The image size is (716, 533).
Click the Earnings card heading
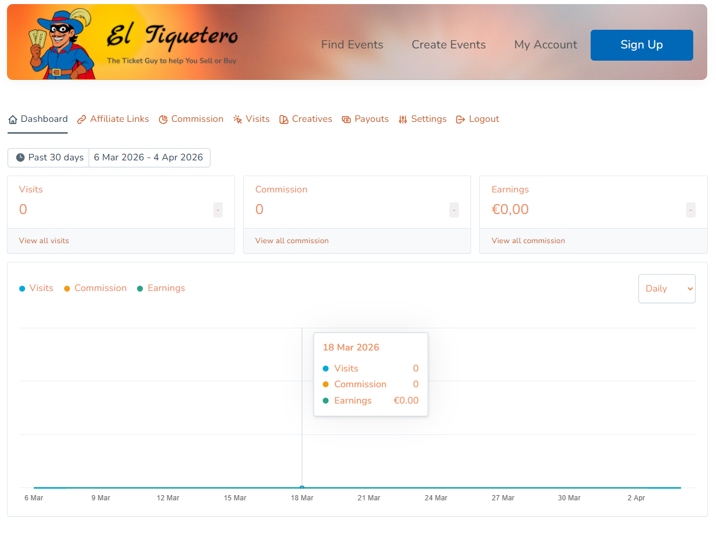pyautogui.click(x=510, y=190)
